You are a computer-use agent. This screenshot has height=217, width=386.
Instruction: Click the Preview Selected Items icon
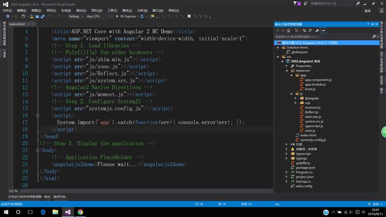(323, 31)
